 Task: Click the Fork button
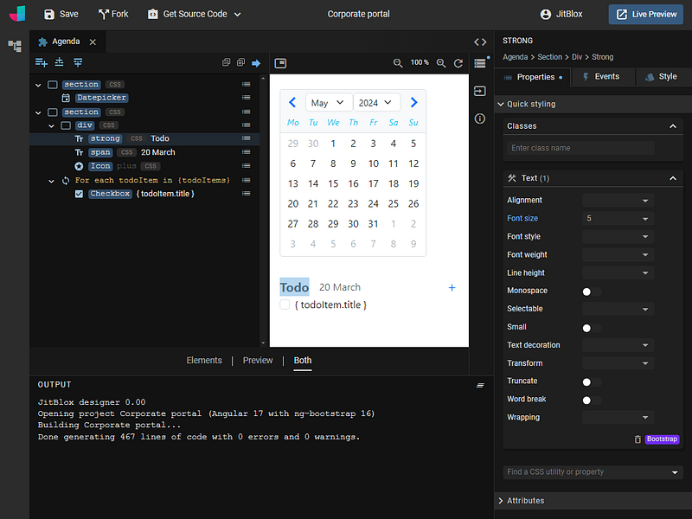(x=113, y=14)
